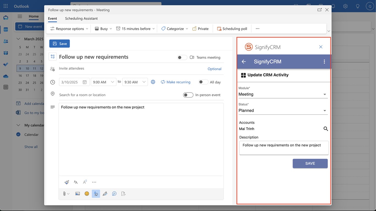Open the title emoji picker icon
Screen dimensions: 376x211
pyautogui.click(x=53, y=57)
